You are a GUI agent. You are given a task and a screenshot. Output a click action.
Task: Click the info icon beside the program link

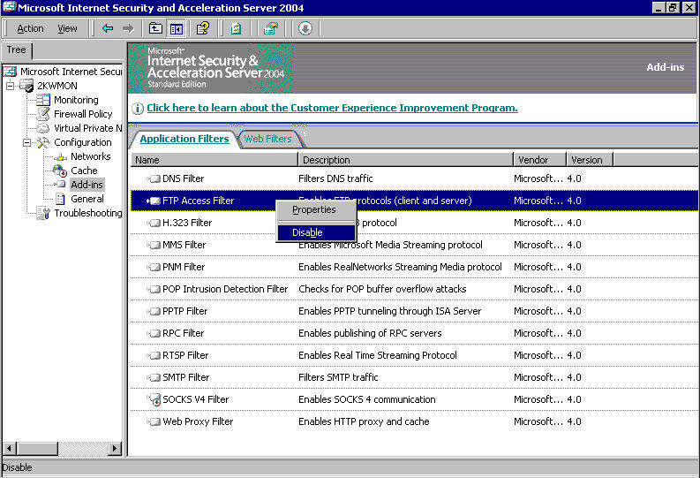point(138,108)
